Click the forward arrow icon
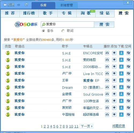 18,5
